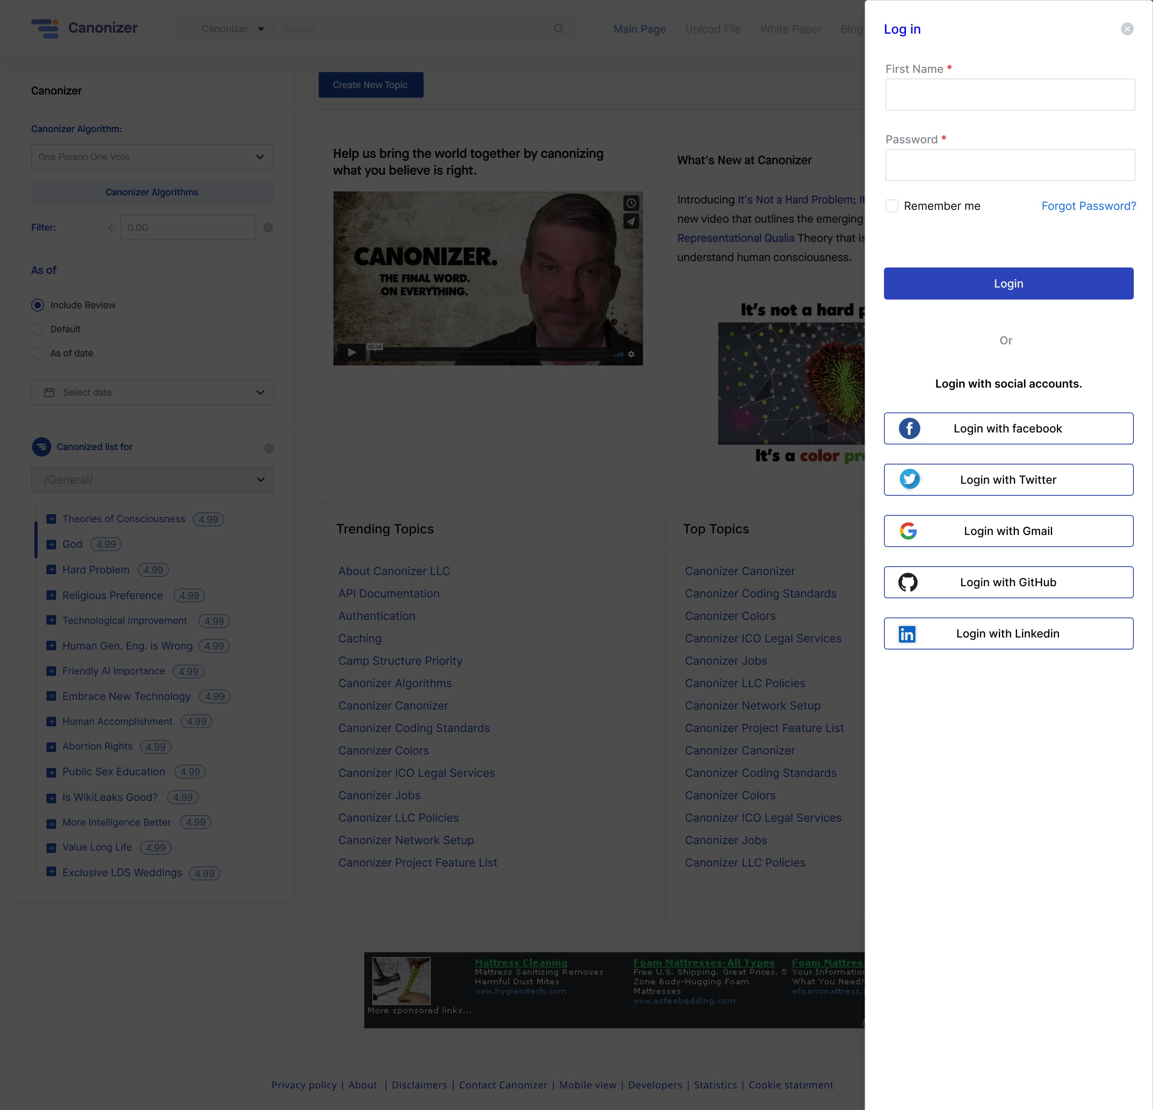Image resolution: width=1153 pixels, height=1110 pixels.
Task: Click the LinkedIn logo icon
Action: pyautogui.click(x=906, y=634)
